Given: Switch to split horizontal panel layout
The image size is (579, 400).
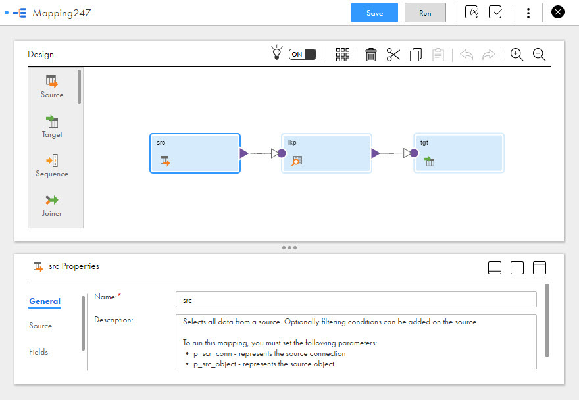Looking at the screenshot, I should click(x=517, y=267).
